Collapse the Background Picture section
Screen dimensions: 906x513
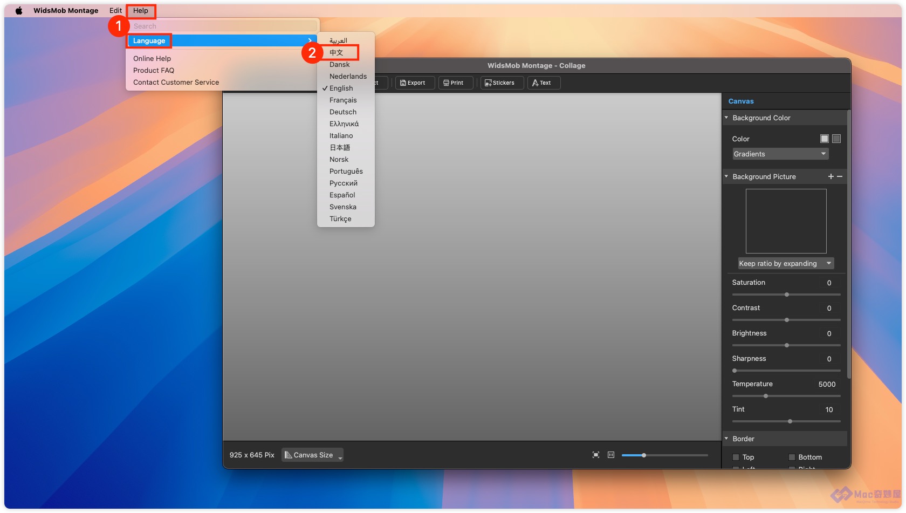[726, 176]
